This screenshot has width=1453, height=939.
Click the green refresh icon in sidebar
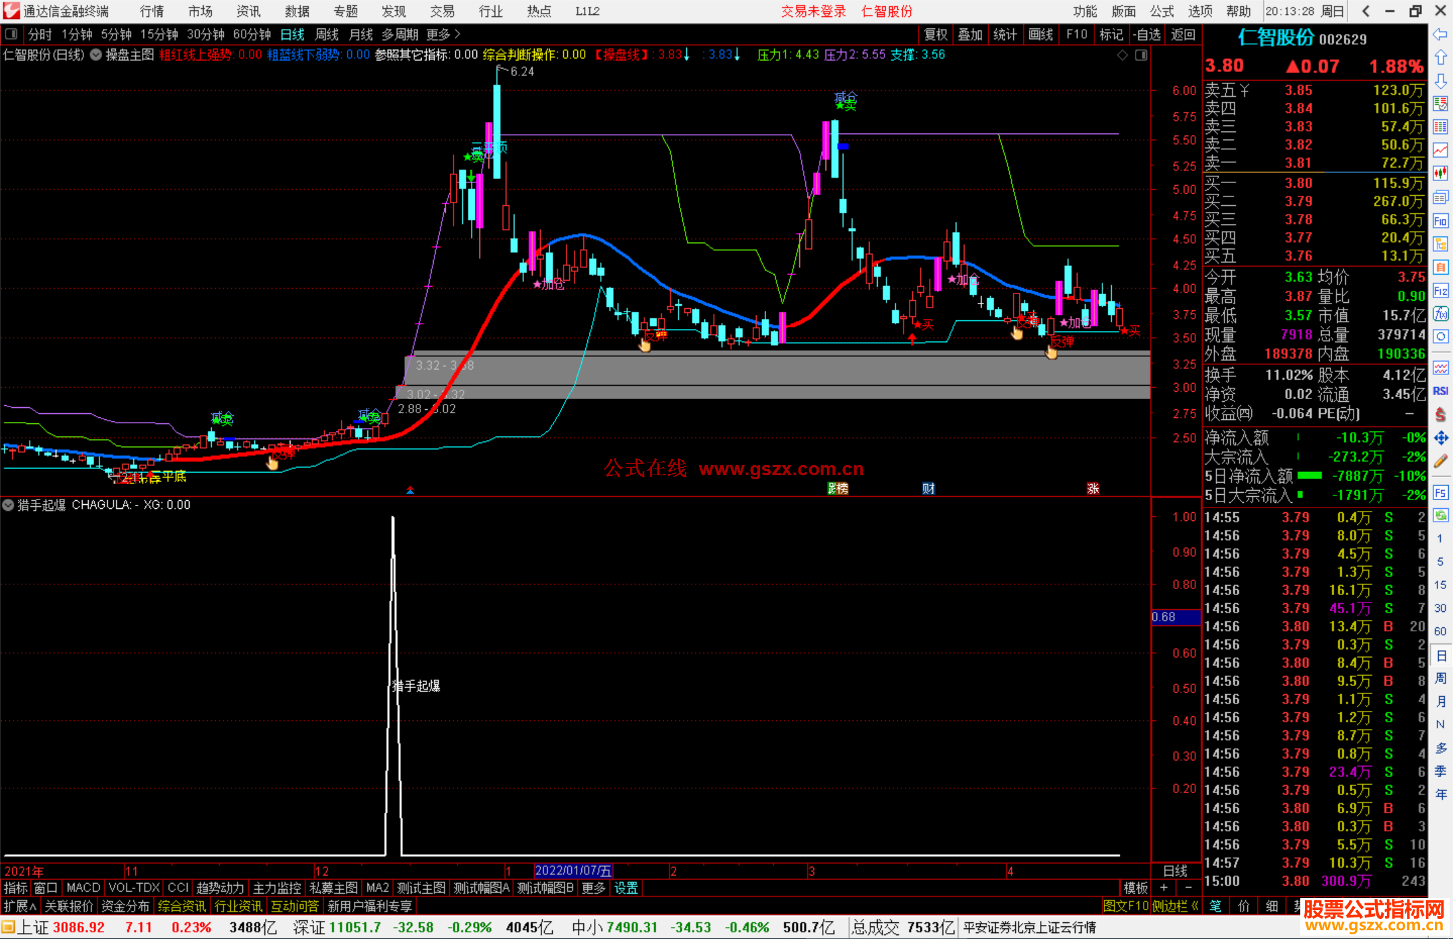[x=1440, y=516]
